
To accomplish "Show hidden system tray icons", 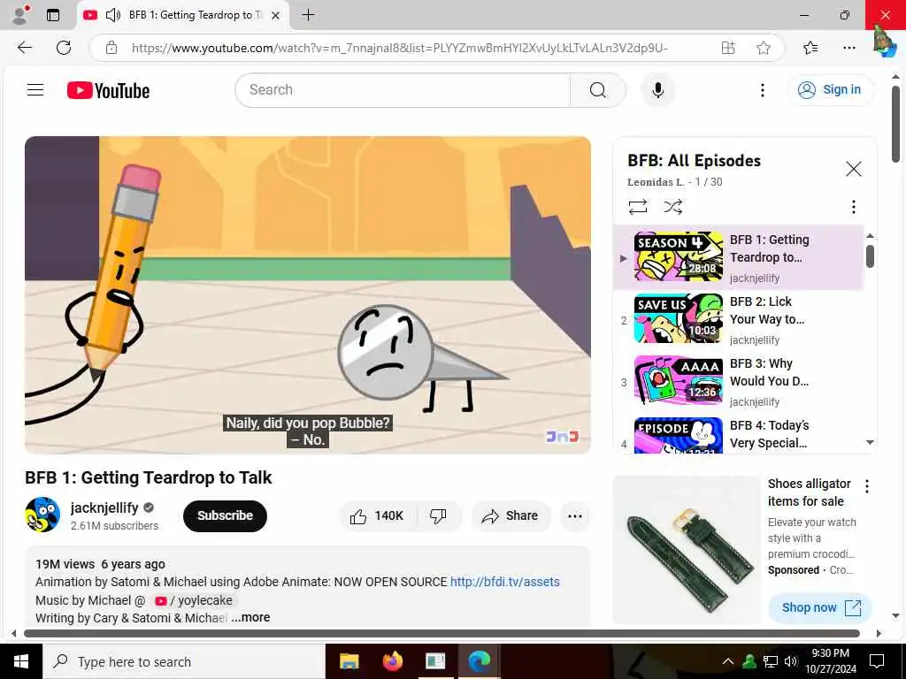I will 728,661.
